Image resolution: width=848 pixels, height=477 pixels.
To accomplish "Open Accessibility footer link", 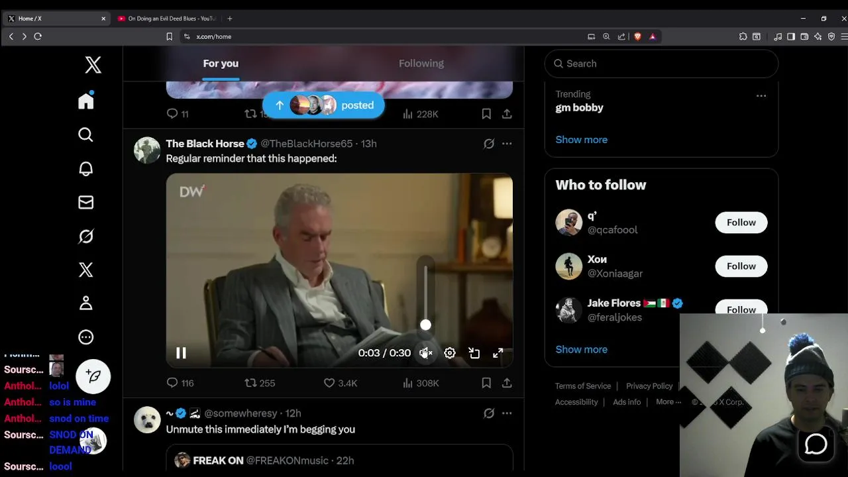I will click(x=576, y=402).
